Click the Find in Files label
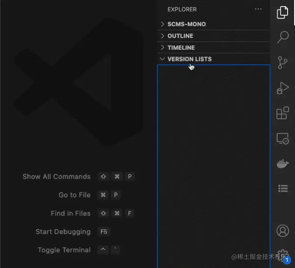The image size is (295, 268). pyautogui.click(x=70, y=214)
